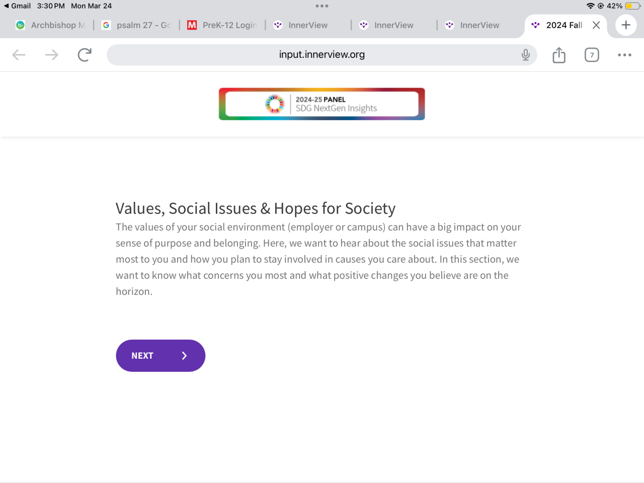
Task: Select the first InnerView tab
Action: (307, 25)
